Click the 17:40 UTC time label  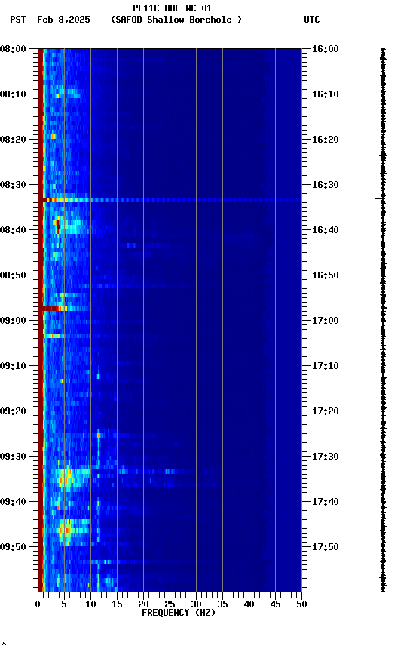click(x=326, y=502)
